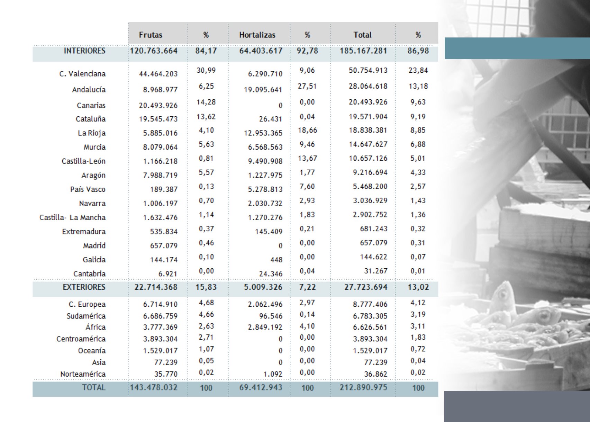
Task: Select the TOTAL row label
Action: coord(94,388)
